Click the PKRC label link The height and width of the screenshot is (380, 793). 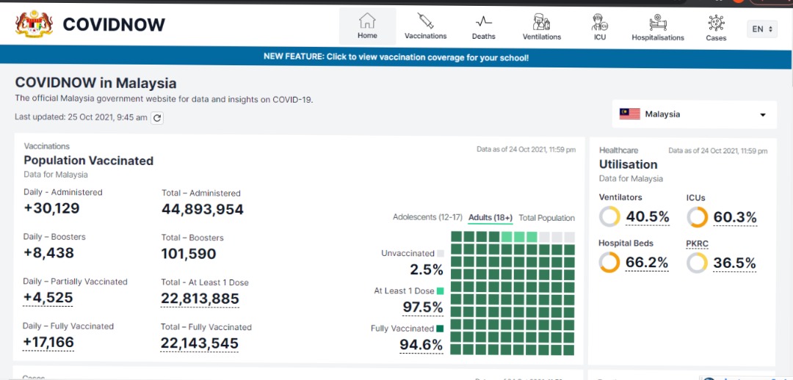click(697, 244)
